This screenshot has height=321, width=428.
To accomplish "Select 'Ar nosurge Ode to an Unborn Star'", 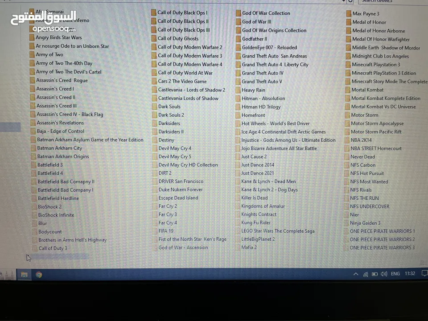I will click(72, 46).
